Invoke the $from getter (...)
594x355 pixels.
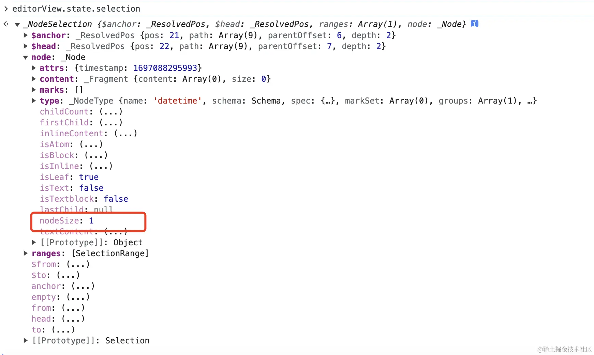point(78,264)
